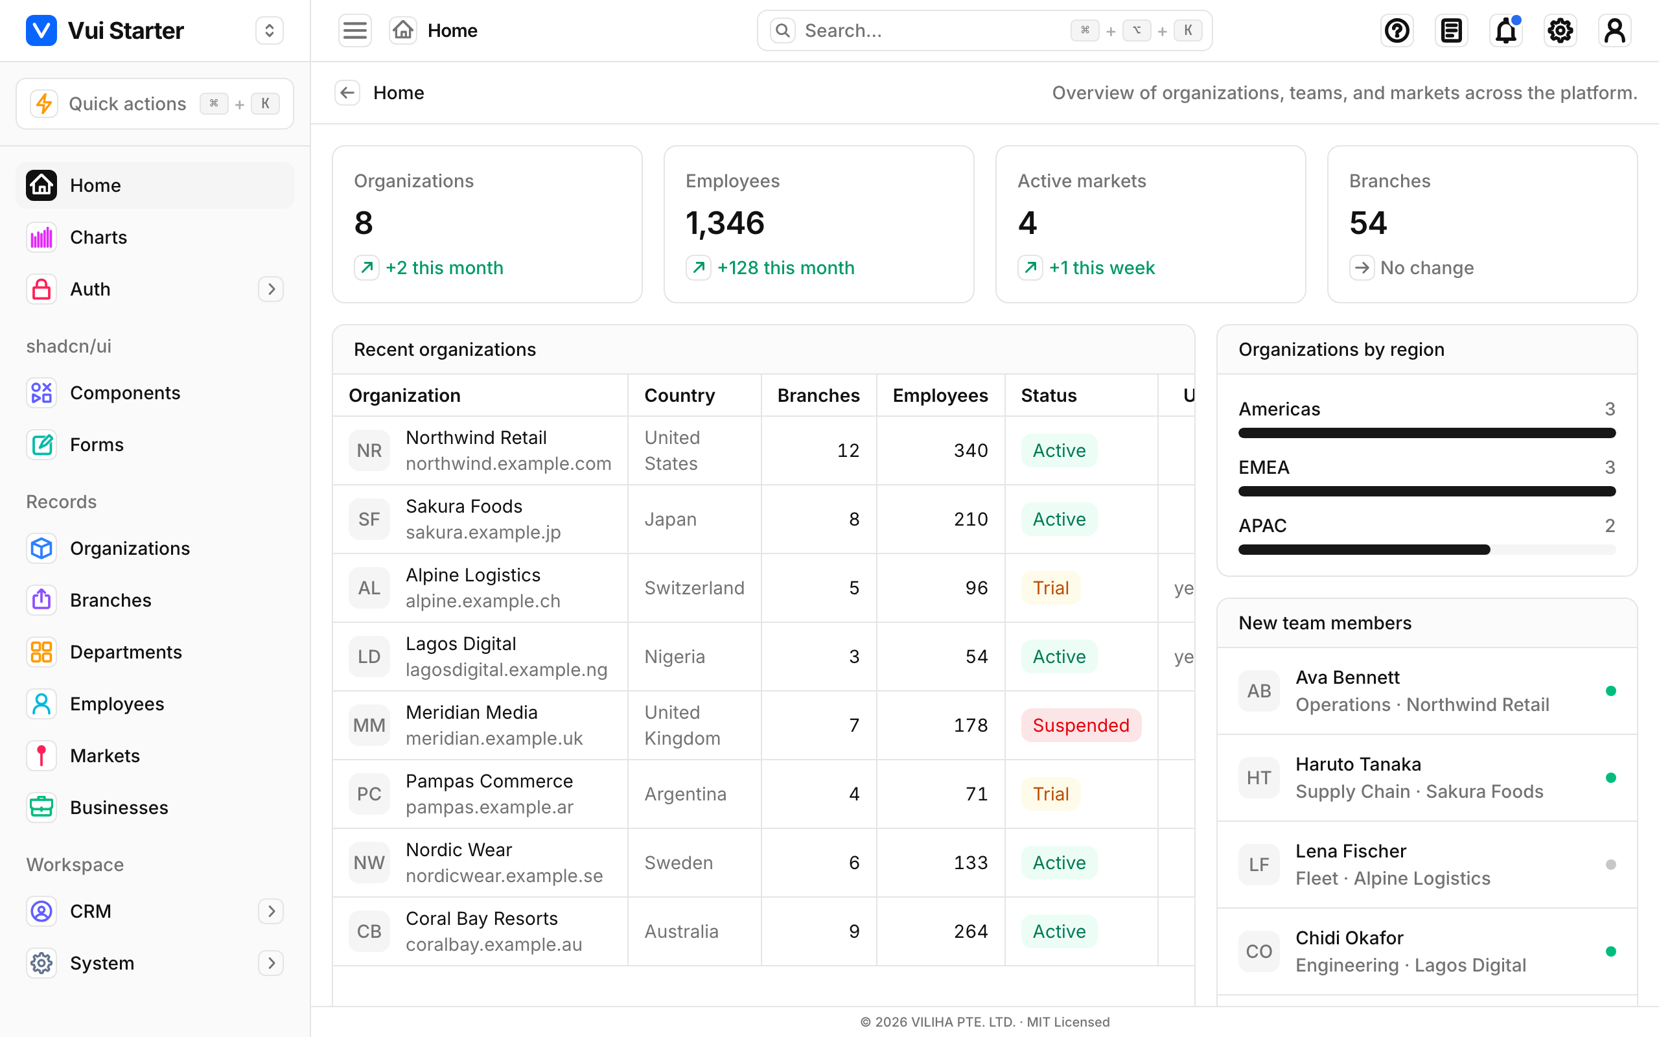Open Coral Bay Resorts organization row

pyautogui.click(x=763, y=931)
